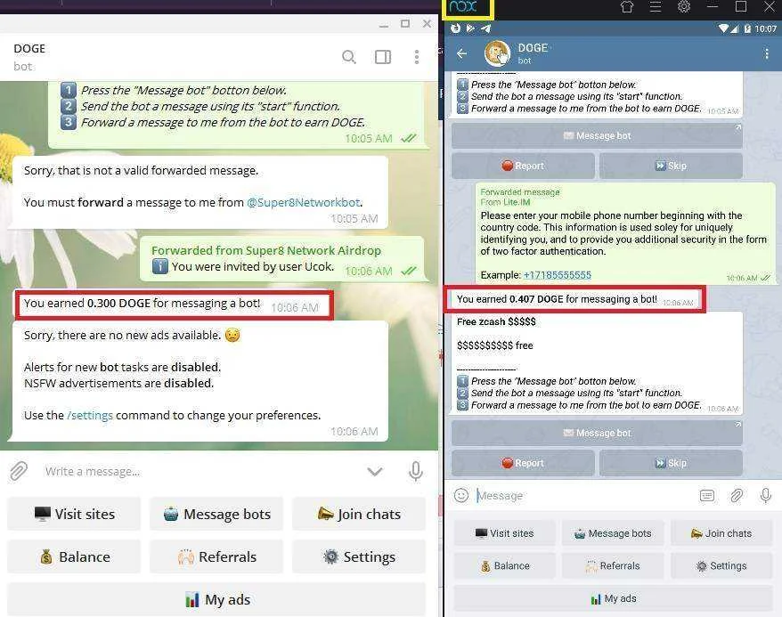Open the hamburger menu in the Nox title bar
Screen dimensions: 782x617
656,6
